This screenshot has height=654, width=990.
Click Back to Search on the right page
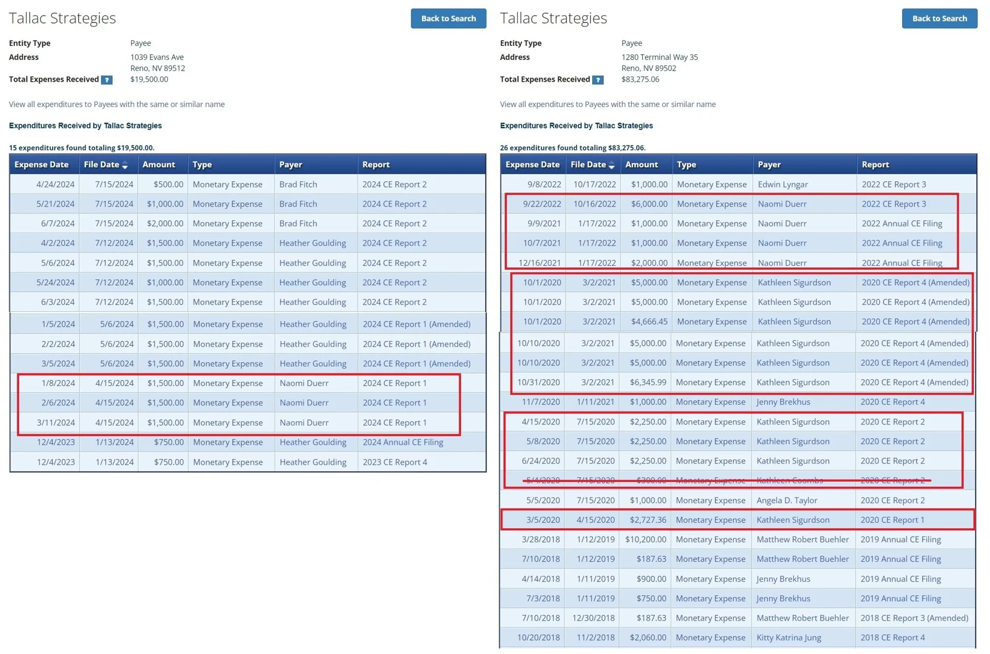click(x=939, y=19)
